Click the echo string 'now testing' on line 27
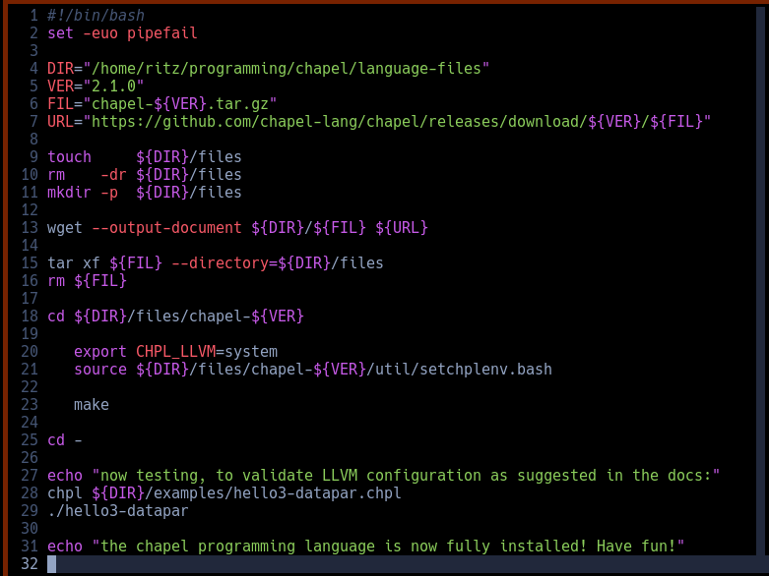This screenshot has width=769, height=576. tap(149, 475)
